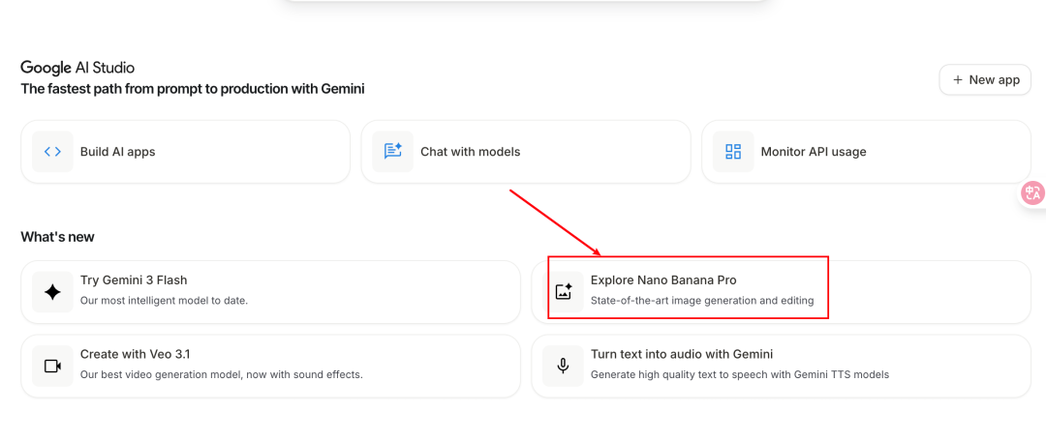Click the image generation icon

[x=564, y=292]
